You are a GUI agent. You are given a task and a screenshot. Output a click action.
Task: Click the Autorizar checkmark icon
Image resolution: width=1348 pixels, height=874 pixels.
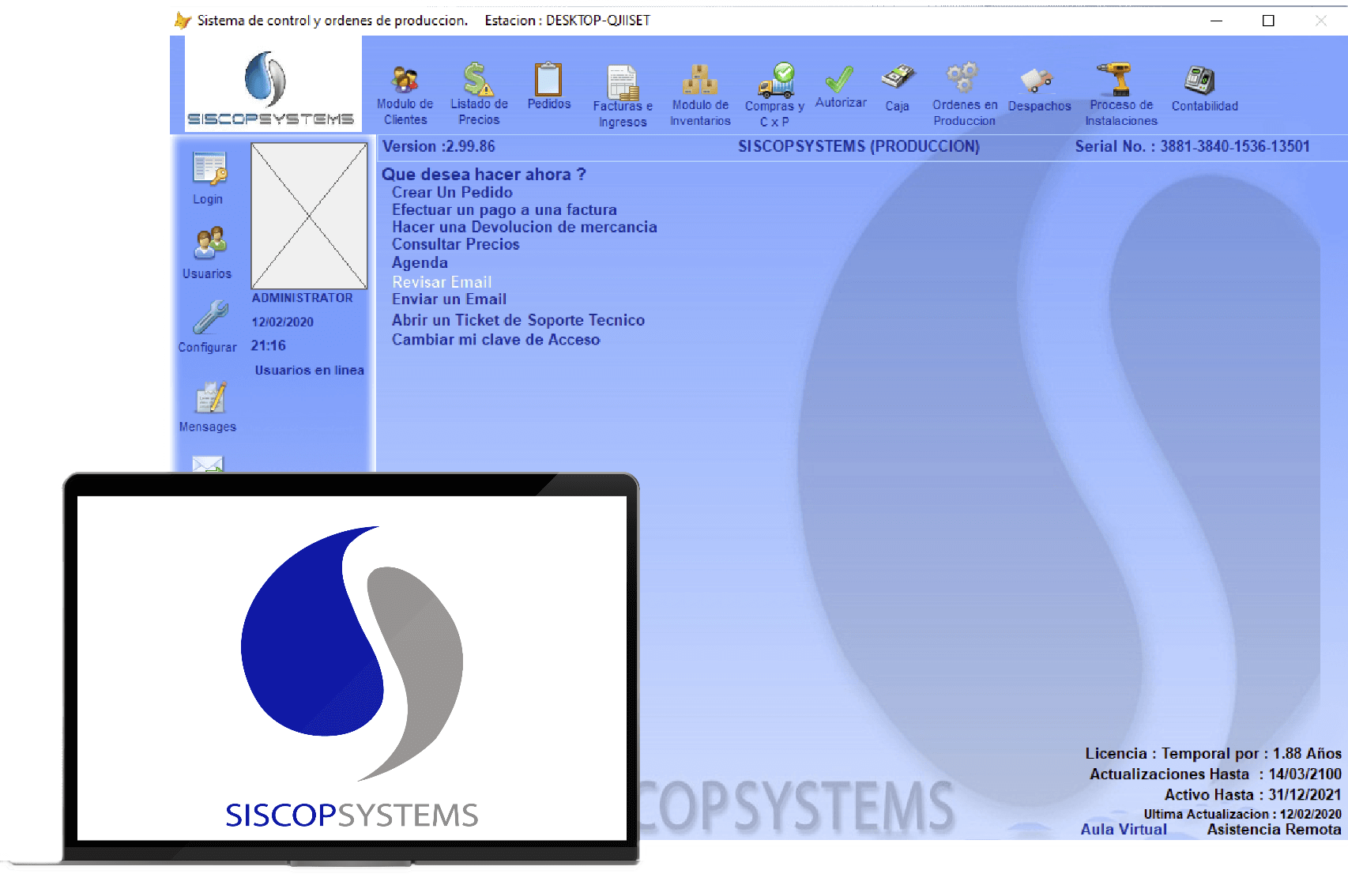(x=840, y=79)
